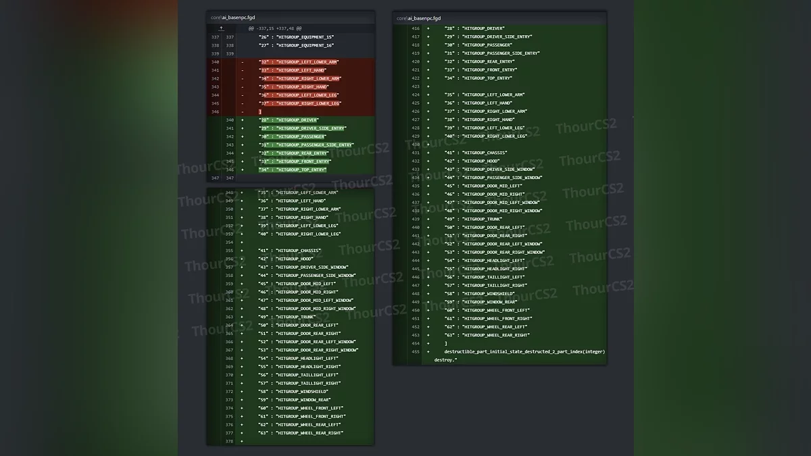The width and height of the screenshot is (811, 456).
Task: Click the hunk header @@ -337,15 +337,48 @@
Action: pyautogui.click(x=274, y=28)
